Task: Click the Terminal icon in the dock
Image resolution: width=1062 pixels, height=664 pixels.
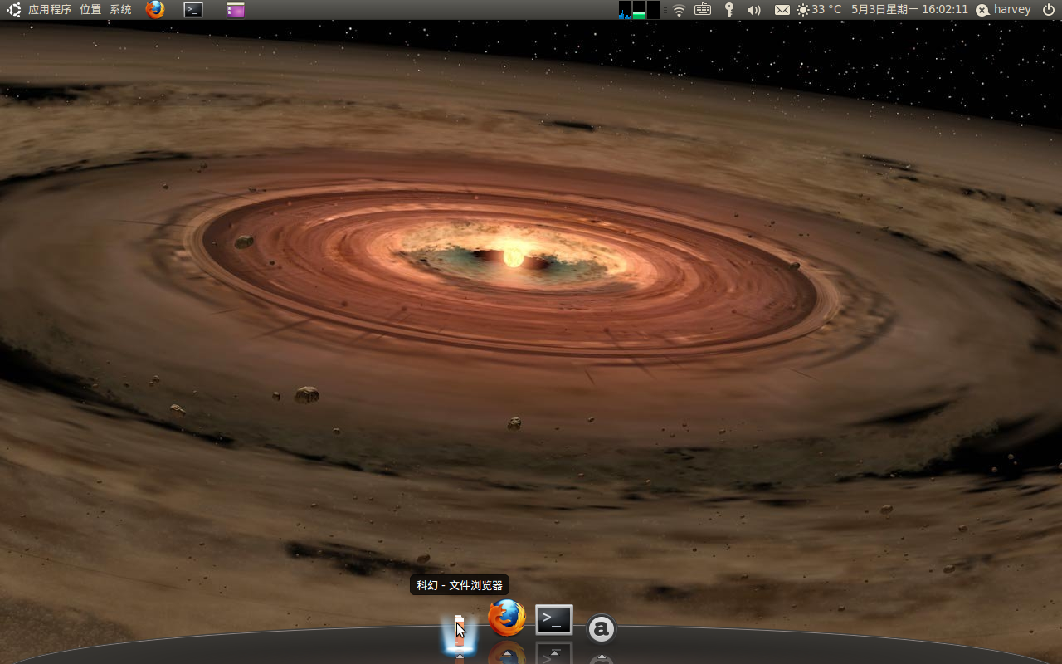Action: pyautogui.click(x=554, y=620)
